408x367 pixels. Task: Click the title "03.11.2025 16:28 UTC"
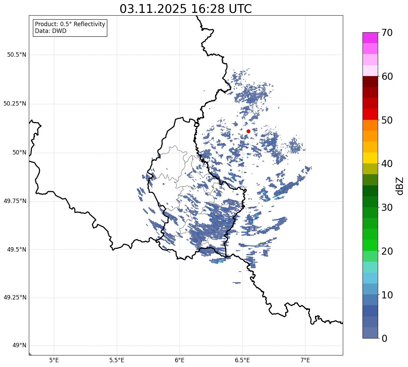point(186,9)
